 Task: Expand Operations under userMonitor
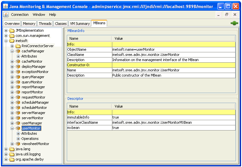tap(18, 139)
